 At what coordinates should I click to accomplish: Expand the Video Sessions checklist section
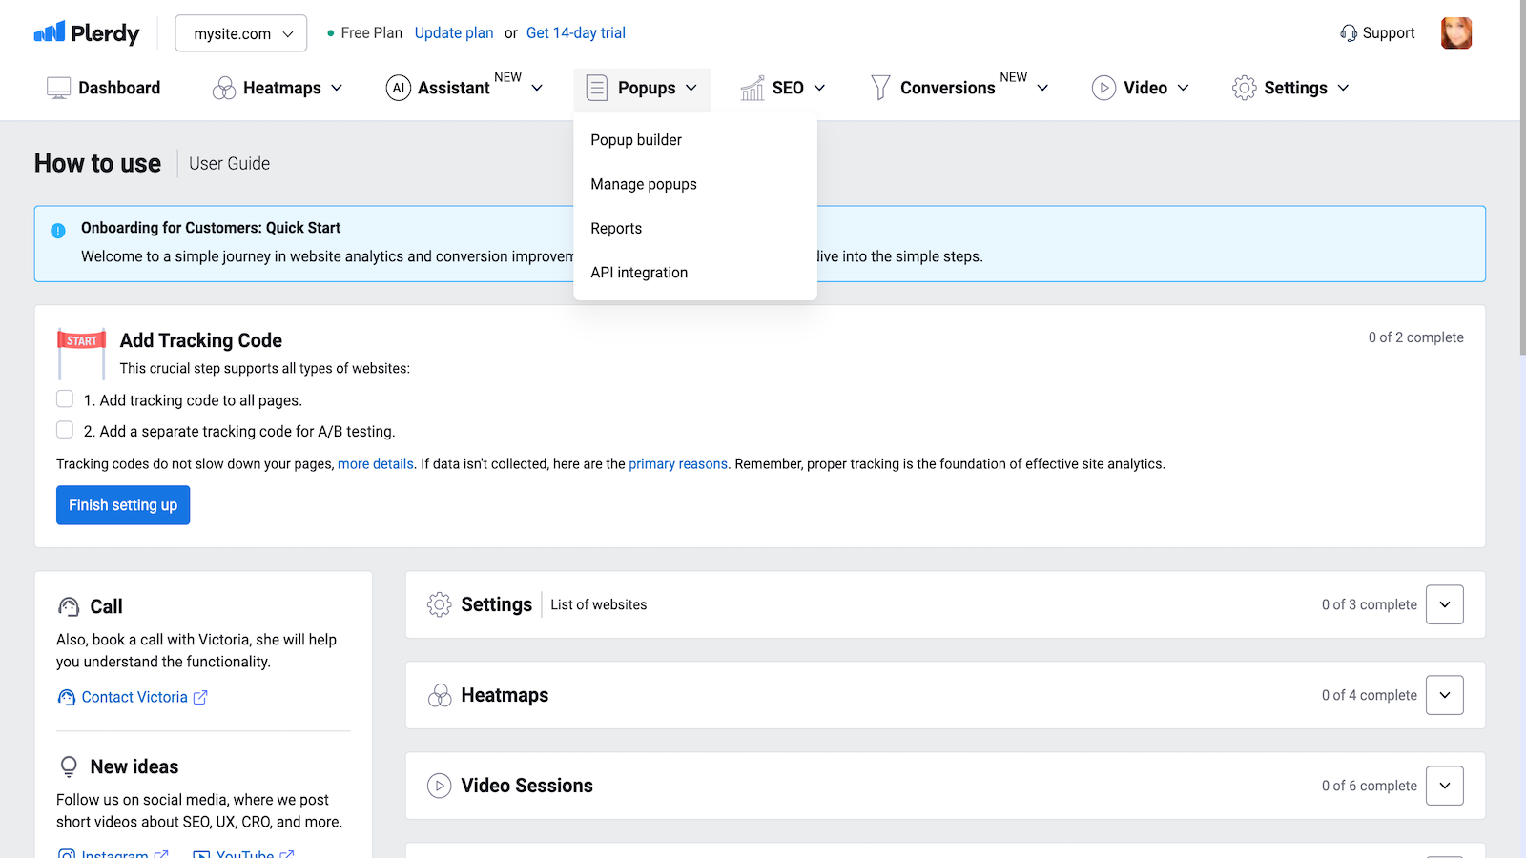[x=1444, y=786]
